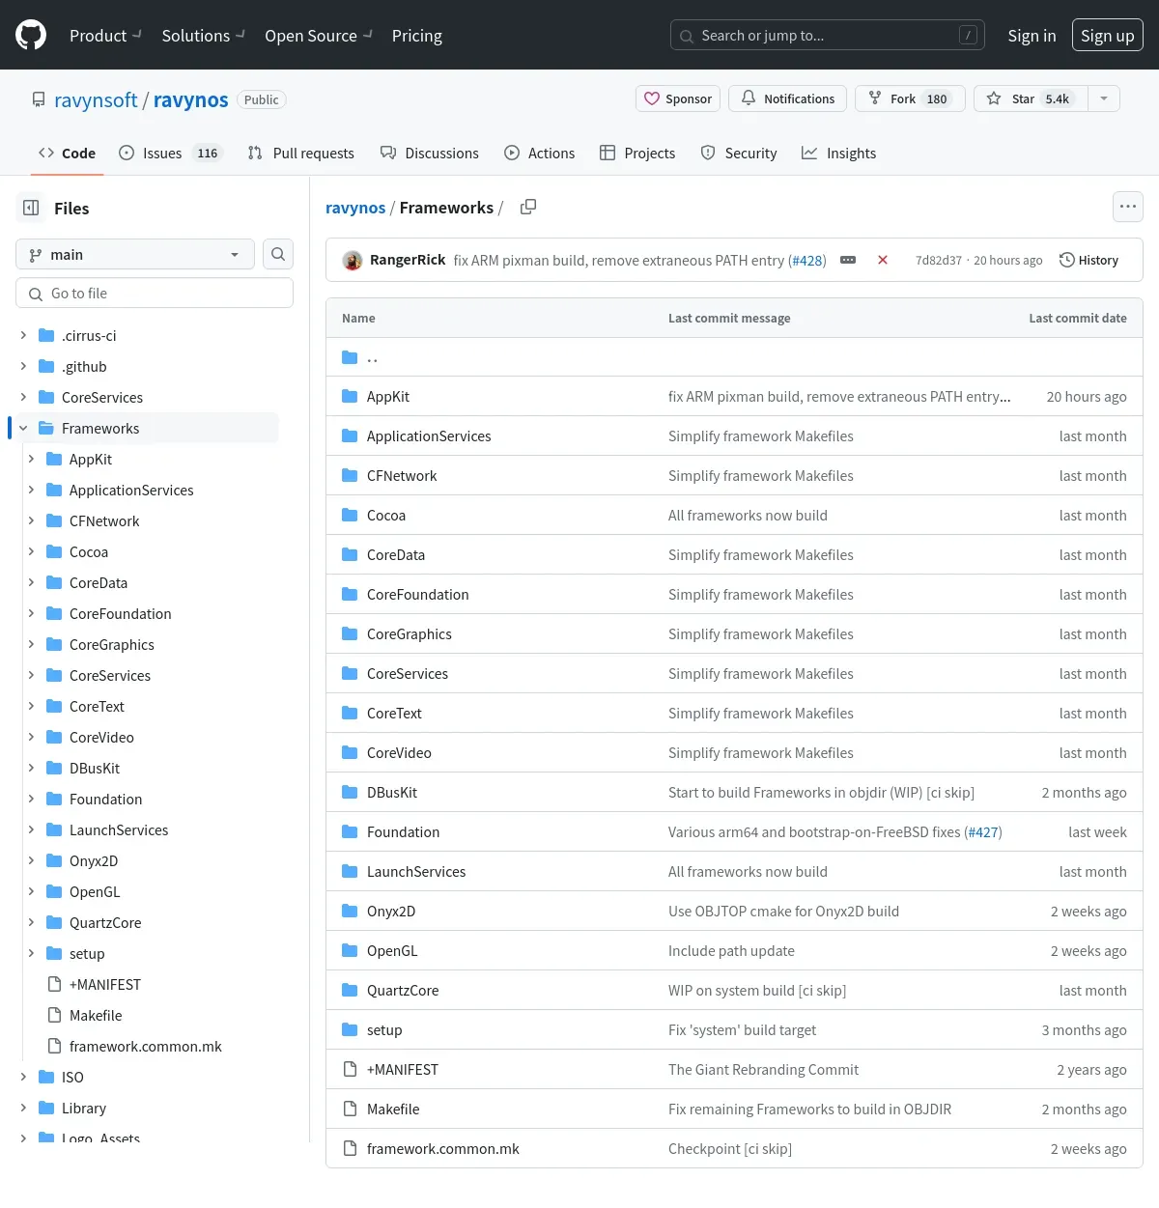Copy the Frameworks path icon
The width and height of the screenshot is (1159, 1208).
(528, 207)
